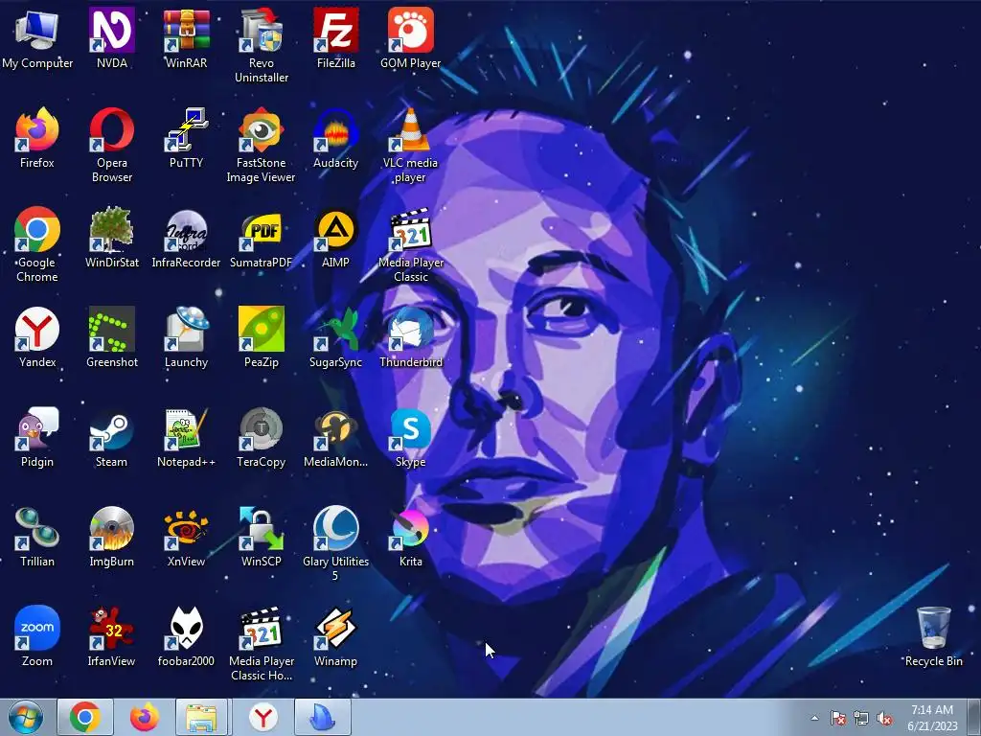Select the Krita desktop shortcut
981x736 pixels.
pyautogui.click(x=410, y=537)
